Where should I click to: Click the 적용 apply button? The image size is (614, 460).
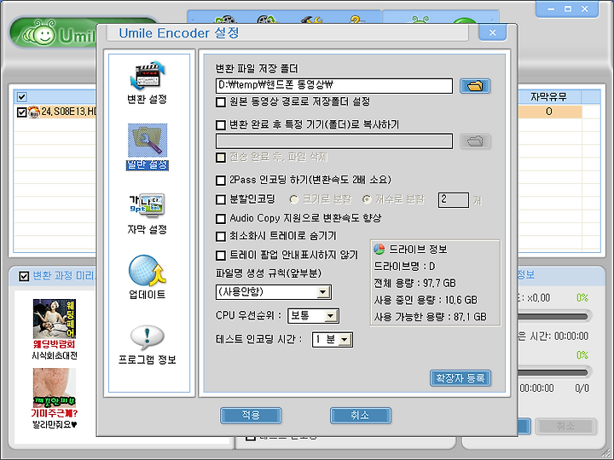click(x=251, y=415)
